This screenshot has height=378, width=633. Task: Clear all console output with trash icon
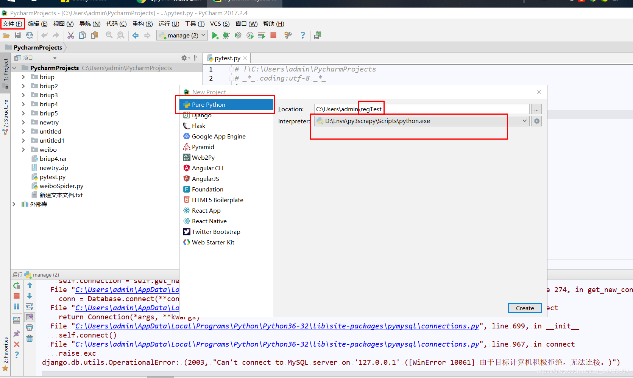(30, 338)
